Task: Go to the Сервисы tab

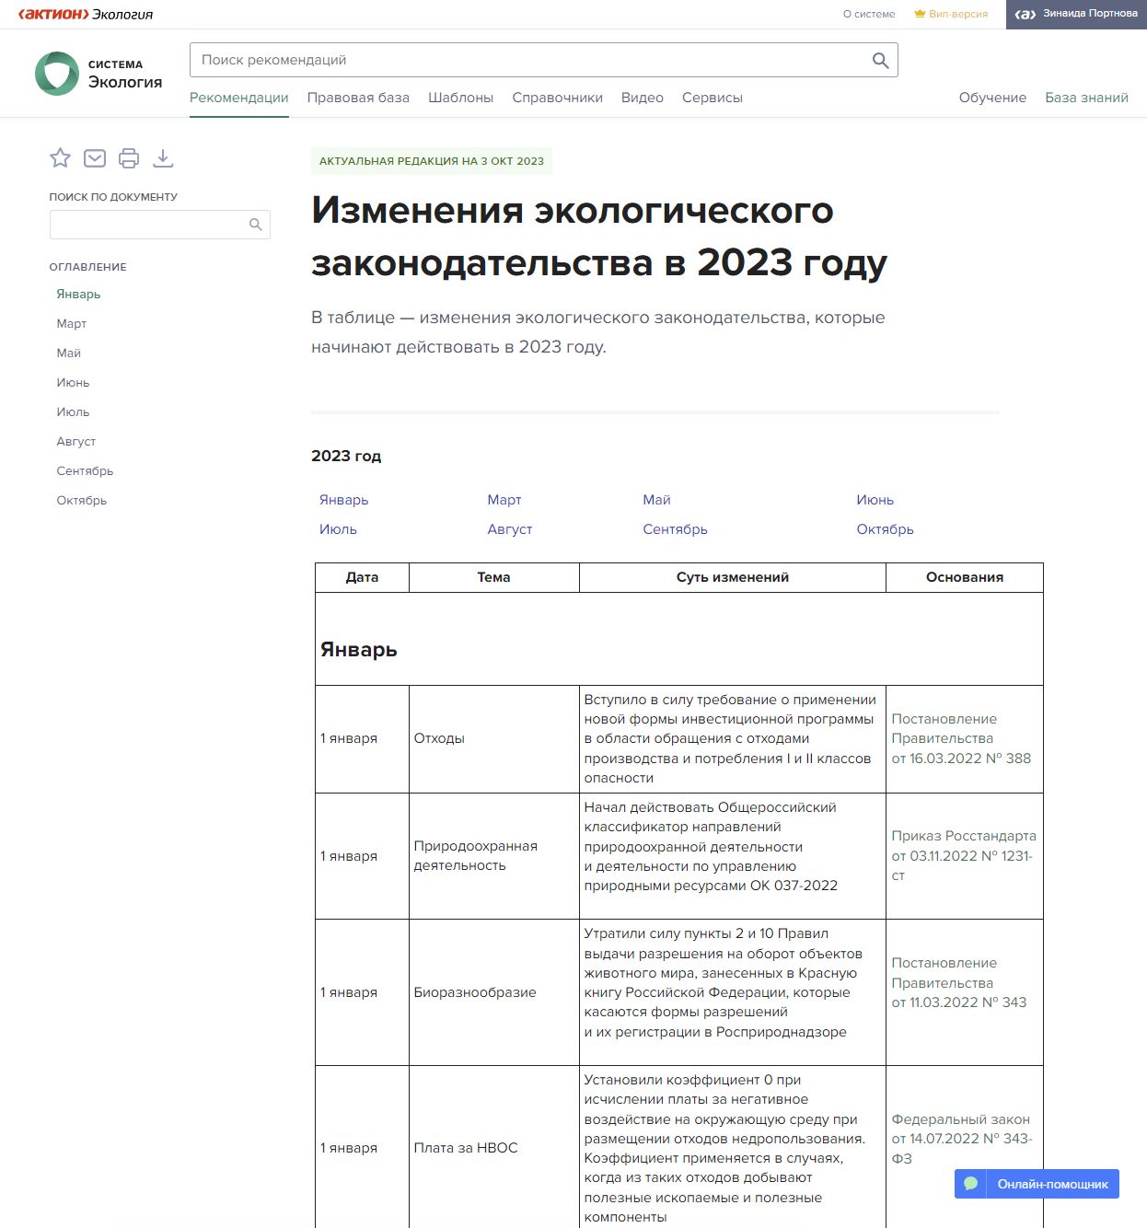Action: [x=712, y=98]
